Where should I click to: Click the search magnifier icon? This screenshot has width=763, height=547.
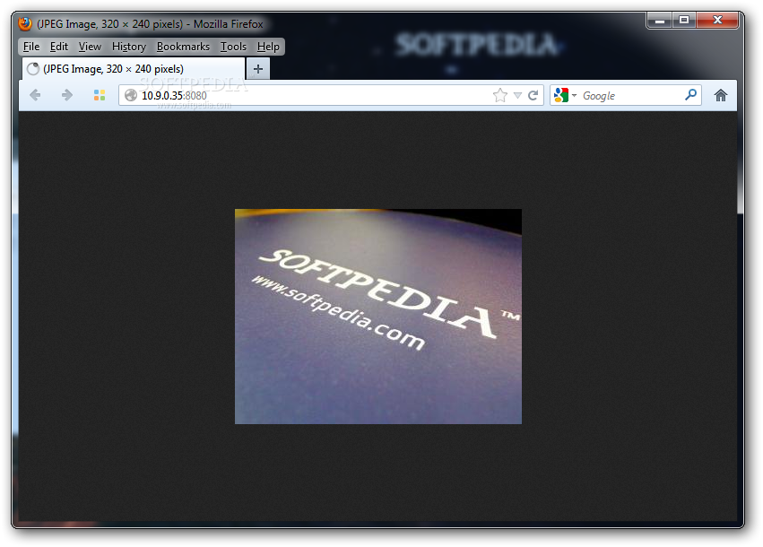690,94
